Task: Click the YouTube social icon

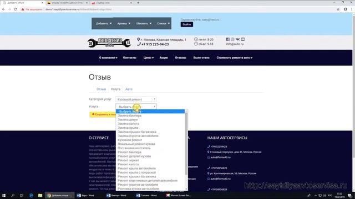Action: 243,39
